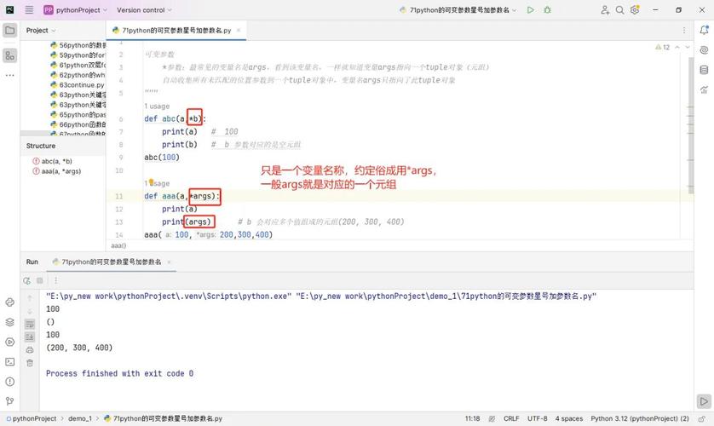Image resolution: width=714 pixels, height=426 pixels.
Task: Start debugging with the bug icon
Action: coord(547,9)
